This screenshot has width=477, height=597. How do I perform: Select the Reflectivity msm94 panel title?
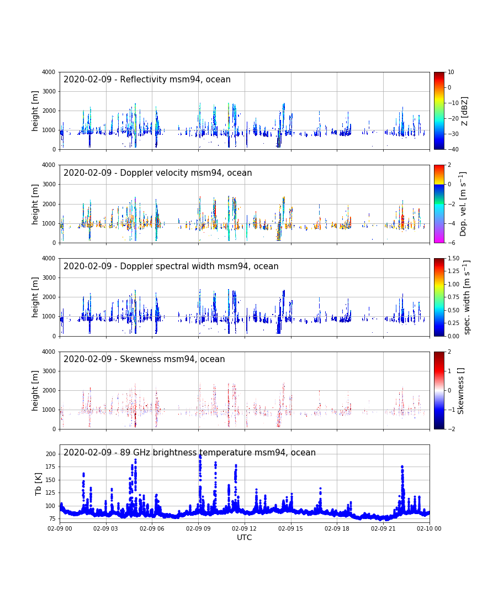[x=147, y=80]
